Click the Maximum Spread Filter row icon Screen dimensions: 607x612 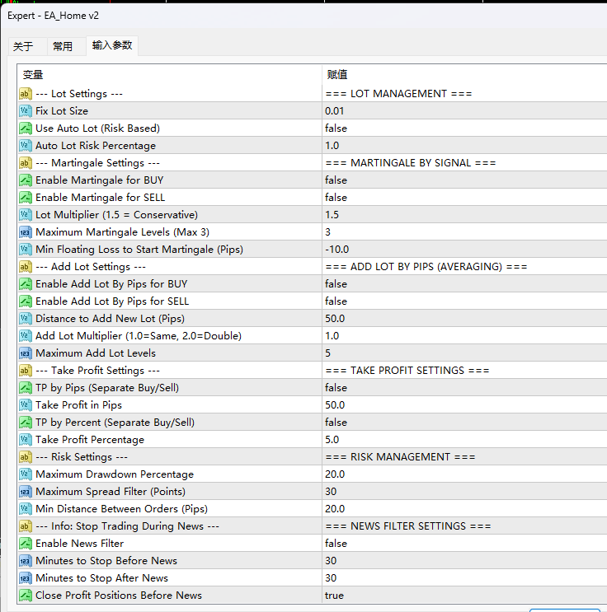[25, 492]
